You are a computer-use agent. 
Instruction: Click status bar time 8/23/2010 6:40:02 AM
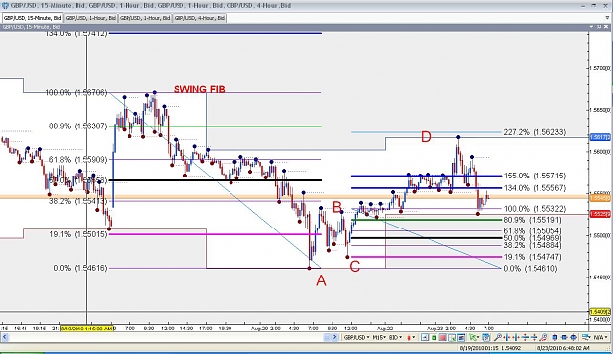[563, 348]
